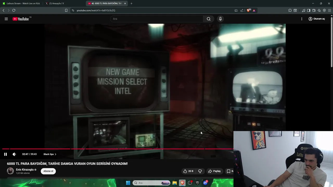The width and height of the screenshot is (333, 187).
Task: Open the EA app in the taskbar
Action: click(x=205, y=183)
